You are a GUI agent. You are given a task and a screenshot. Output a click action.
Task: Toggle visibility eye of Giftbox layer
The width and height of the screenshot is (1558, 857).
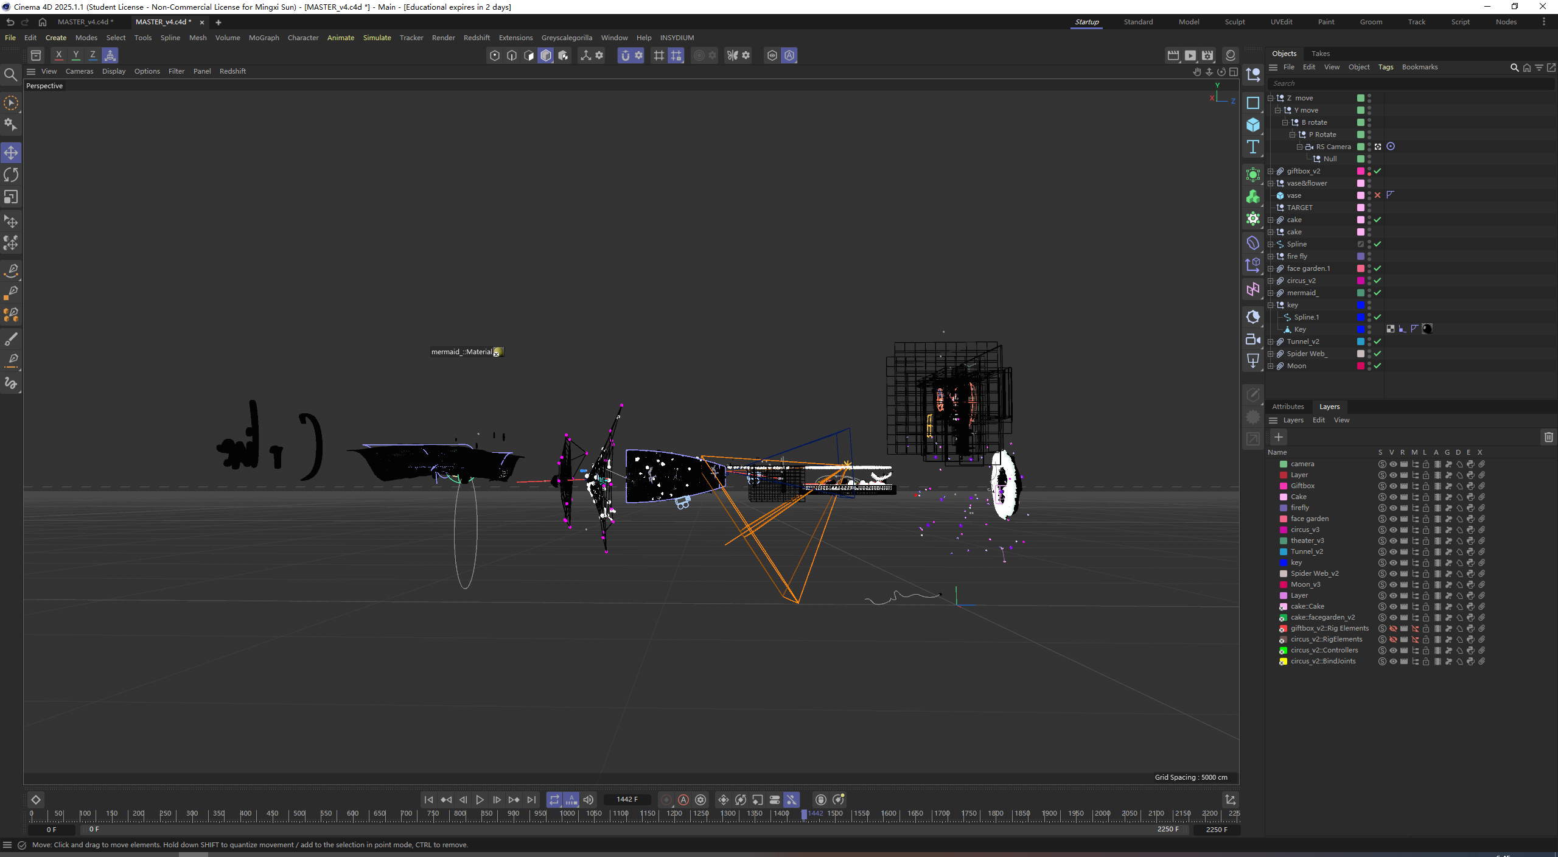tap(1393, 486)
